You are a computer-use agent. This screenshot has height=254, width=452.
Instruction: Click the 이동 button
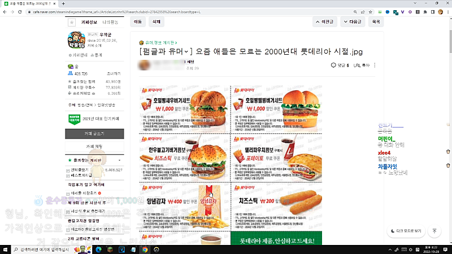(138, 21)
